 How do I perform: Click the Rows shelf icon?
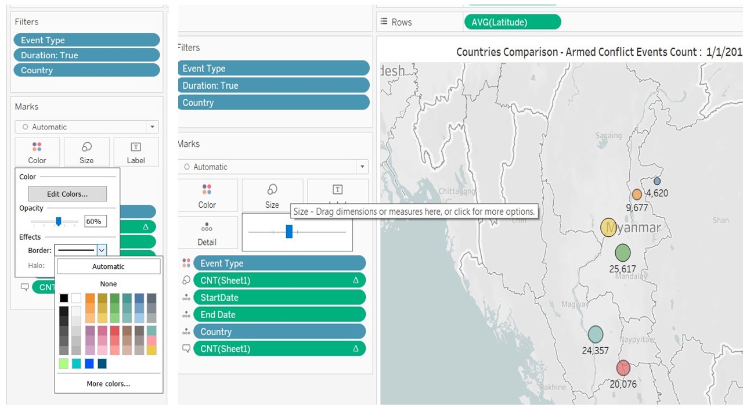point(384,22)
